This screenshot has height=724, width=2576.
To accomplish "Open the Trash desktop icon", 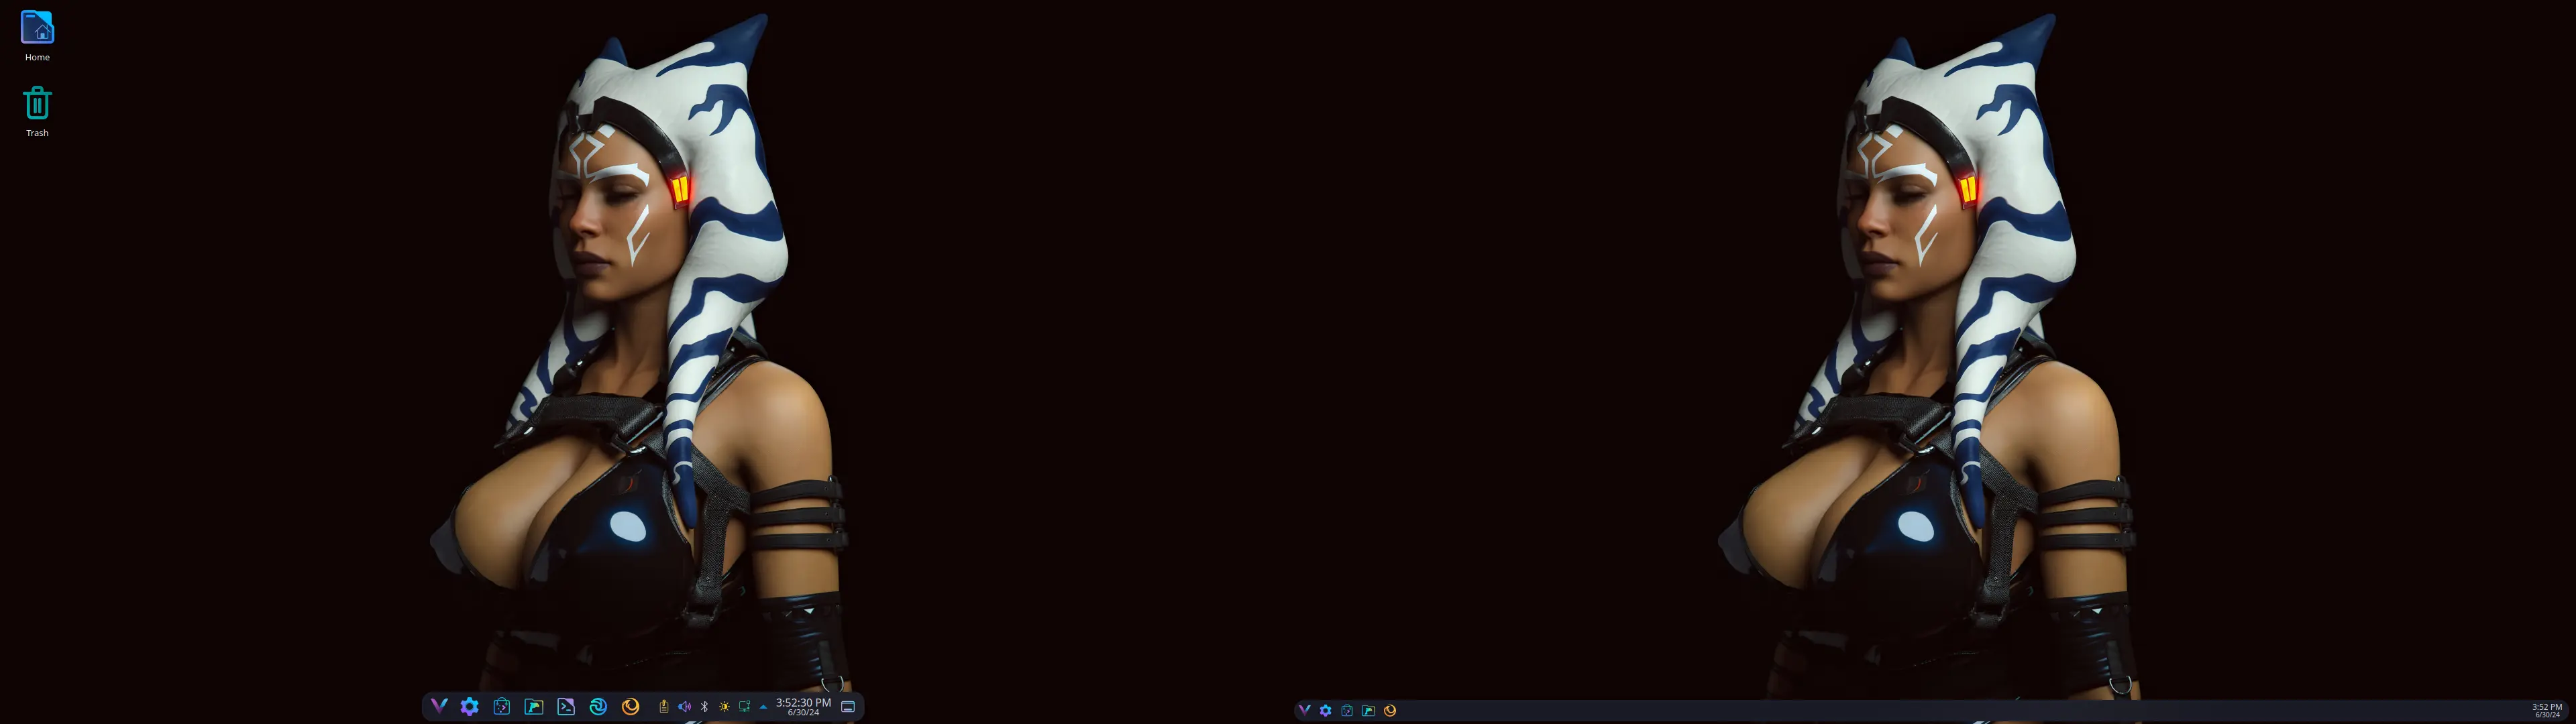I will click(37, 111).
